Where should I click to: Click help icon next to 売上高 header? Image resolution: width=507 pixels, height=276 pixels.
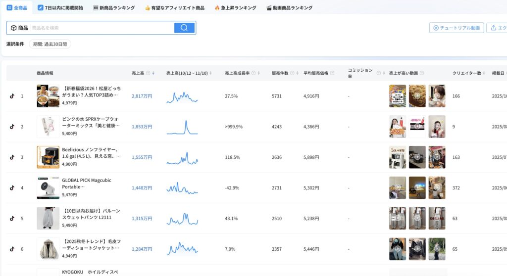[x=148, y=73]
